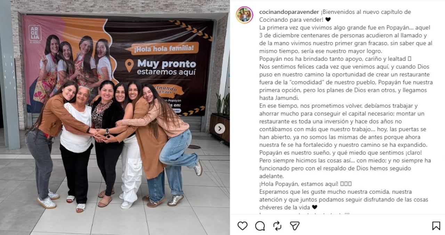Repost using the circular arrows icon

pos(277,226)
